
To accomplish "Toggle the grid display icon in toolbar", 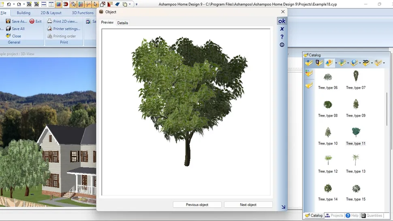I will [58, 4].
